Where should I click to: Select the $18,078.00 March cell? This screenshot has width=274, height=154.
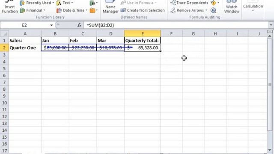coord(110,47)
